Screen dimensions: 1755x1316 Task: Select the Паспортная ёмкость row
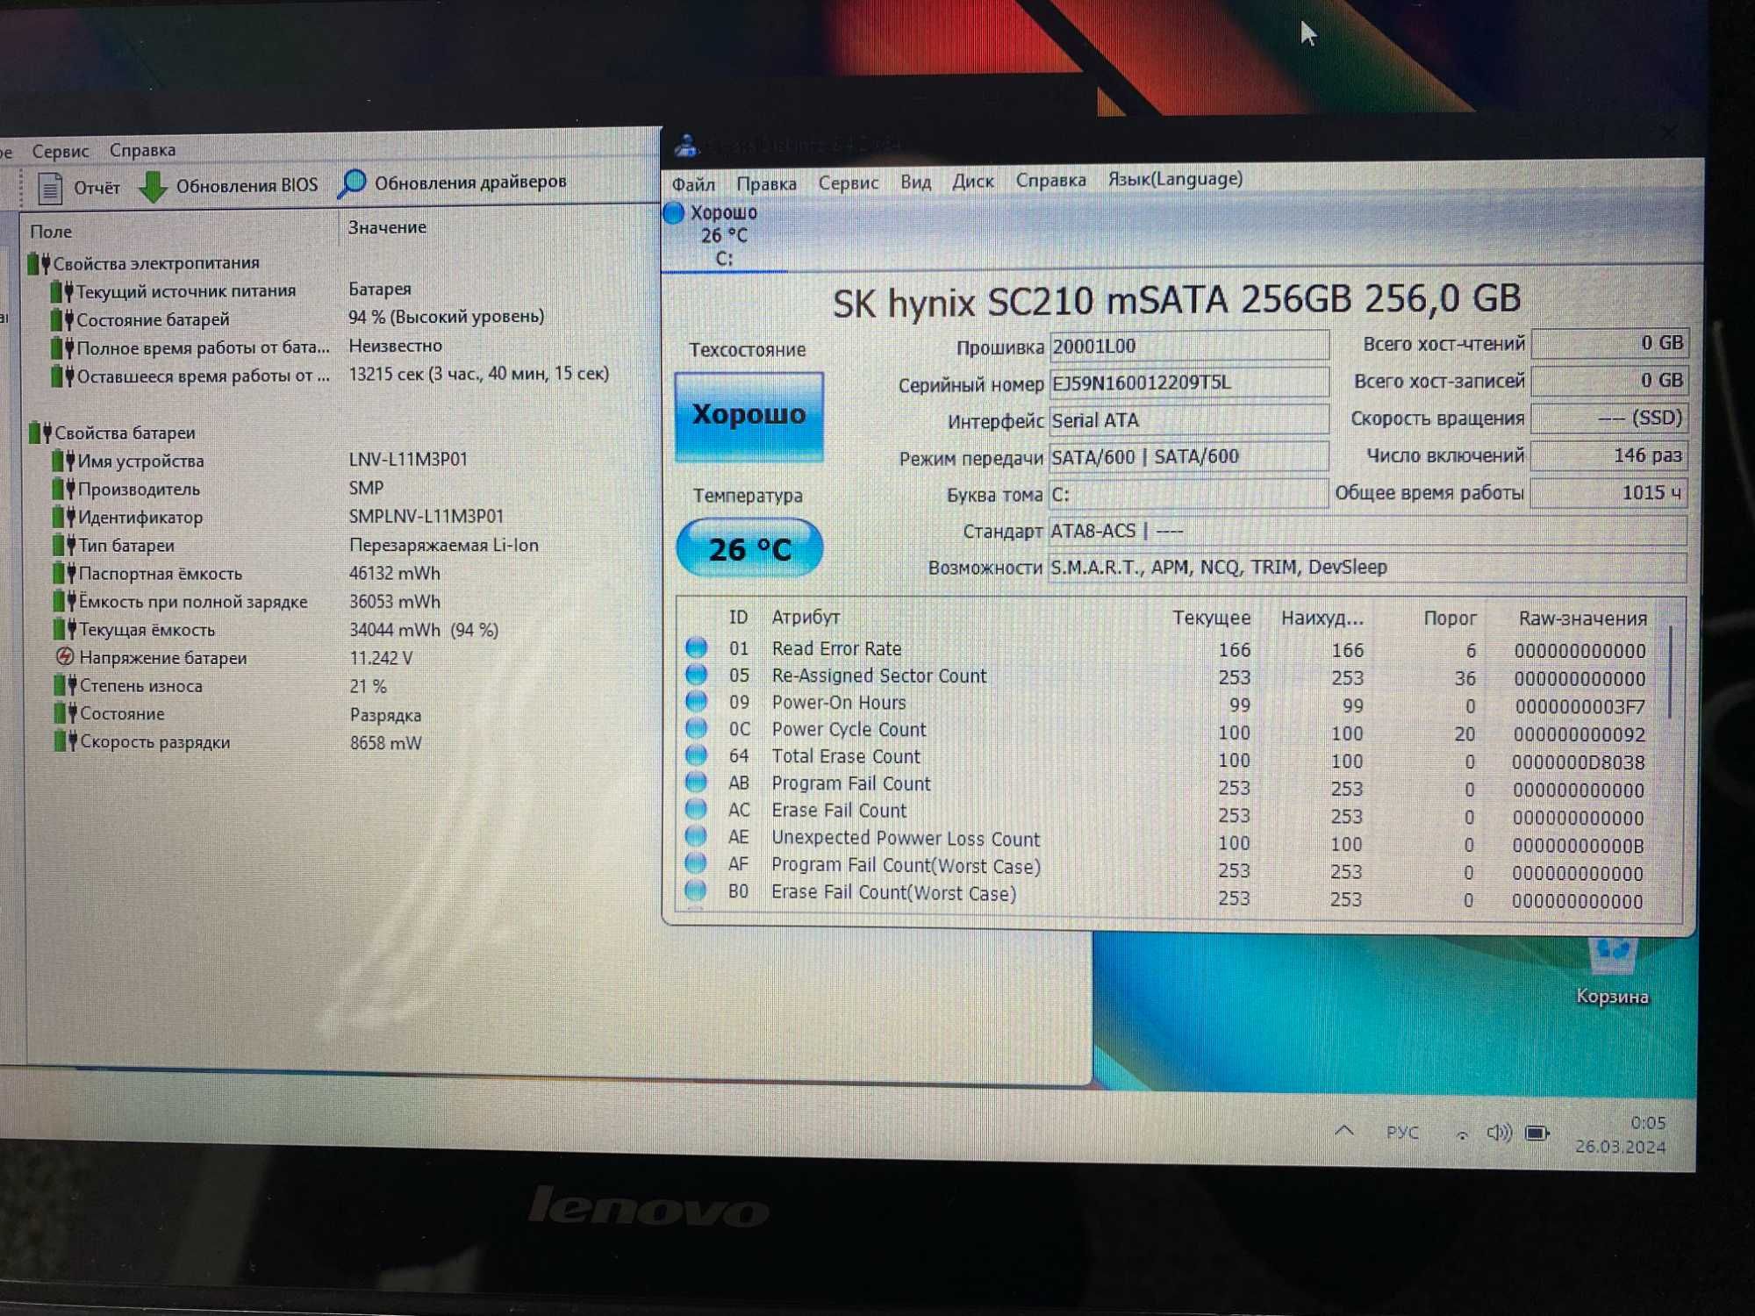coord(342,573)
